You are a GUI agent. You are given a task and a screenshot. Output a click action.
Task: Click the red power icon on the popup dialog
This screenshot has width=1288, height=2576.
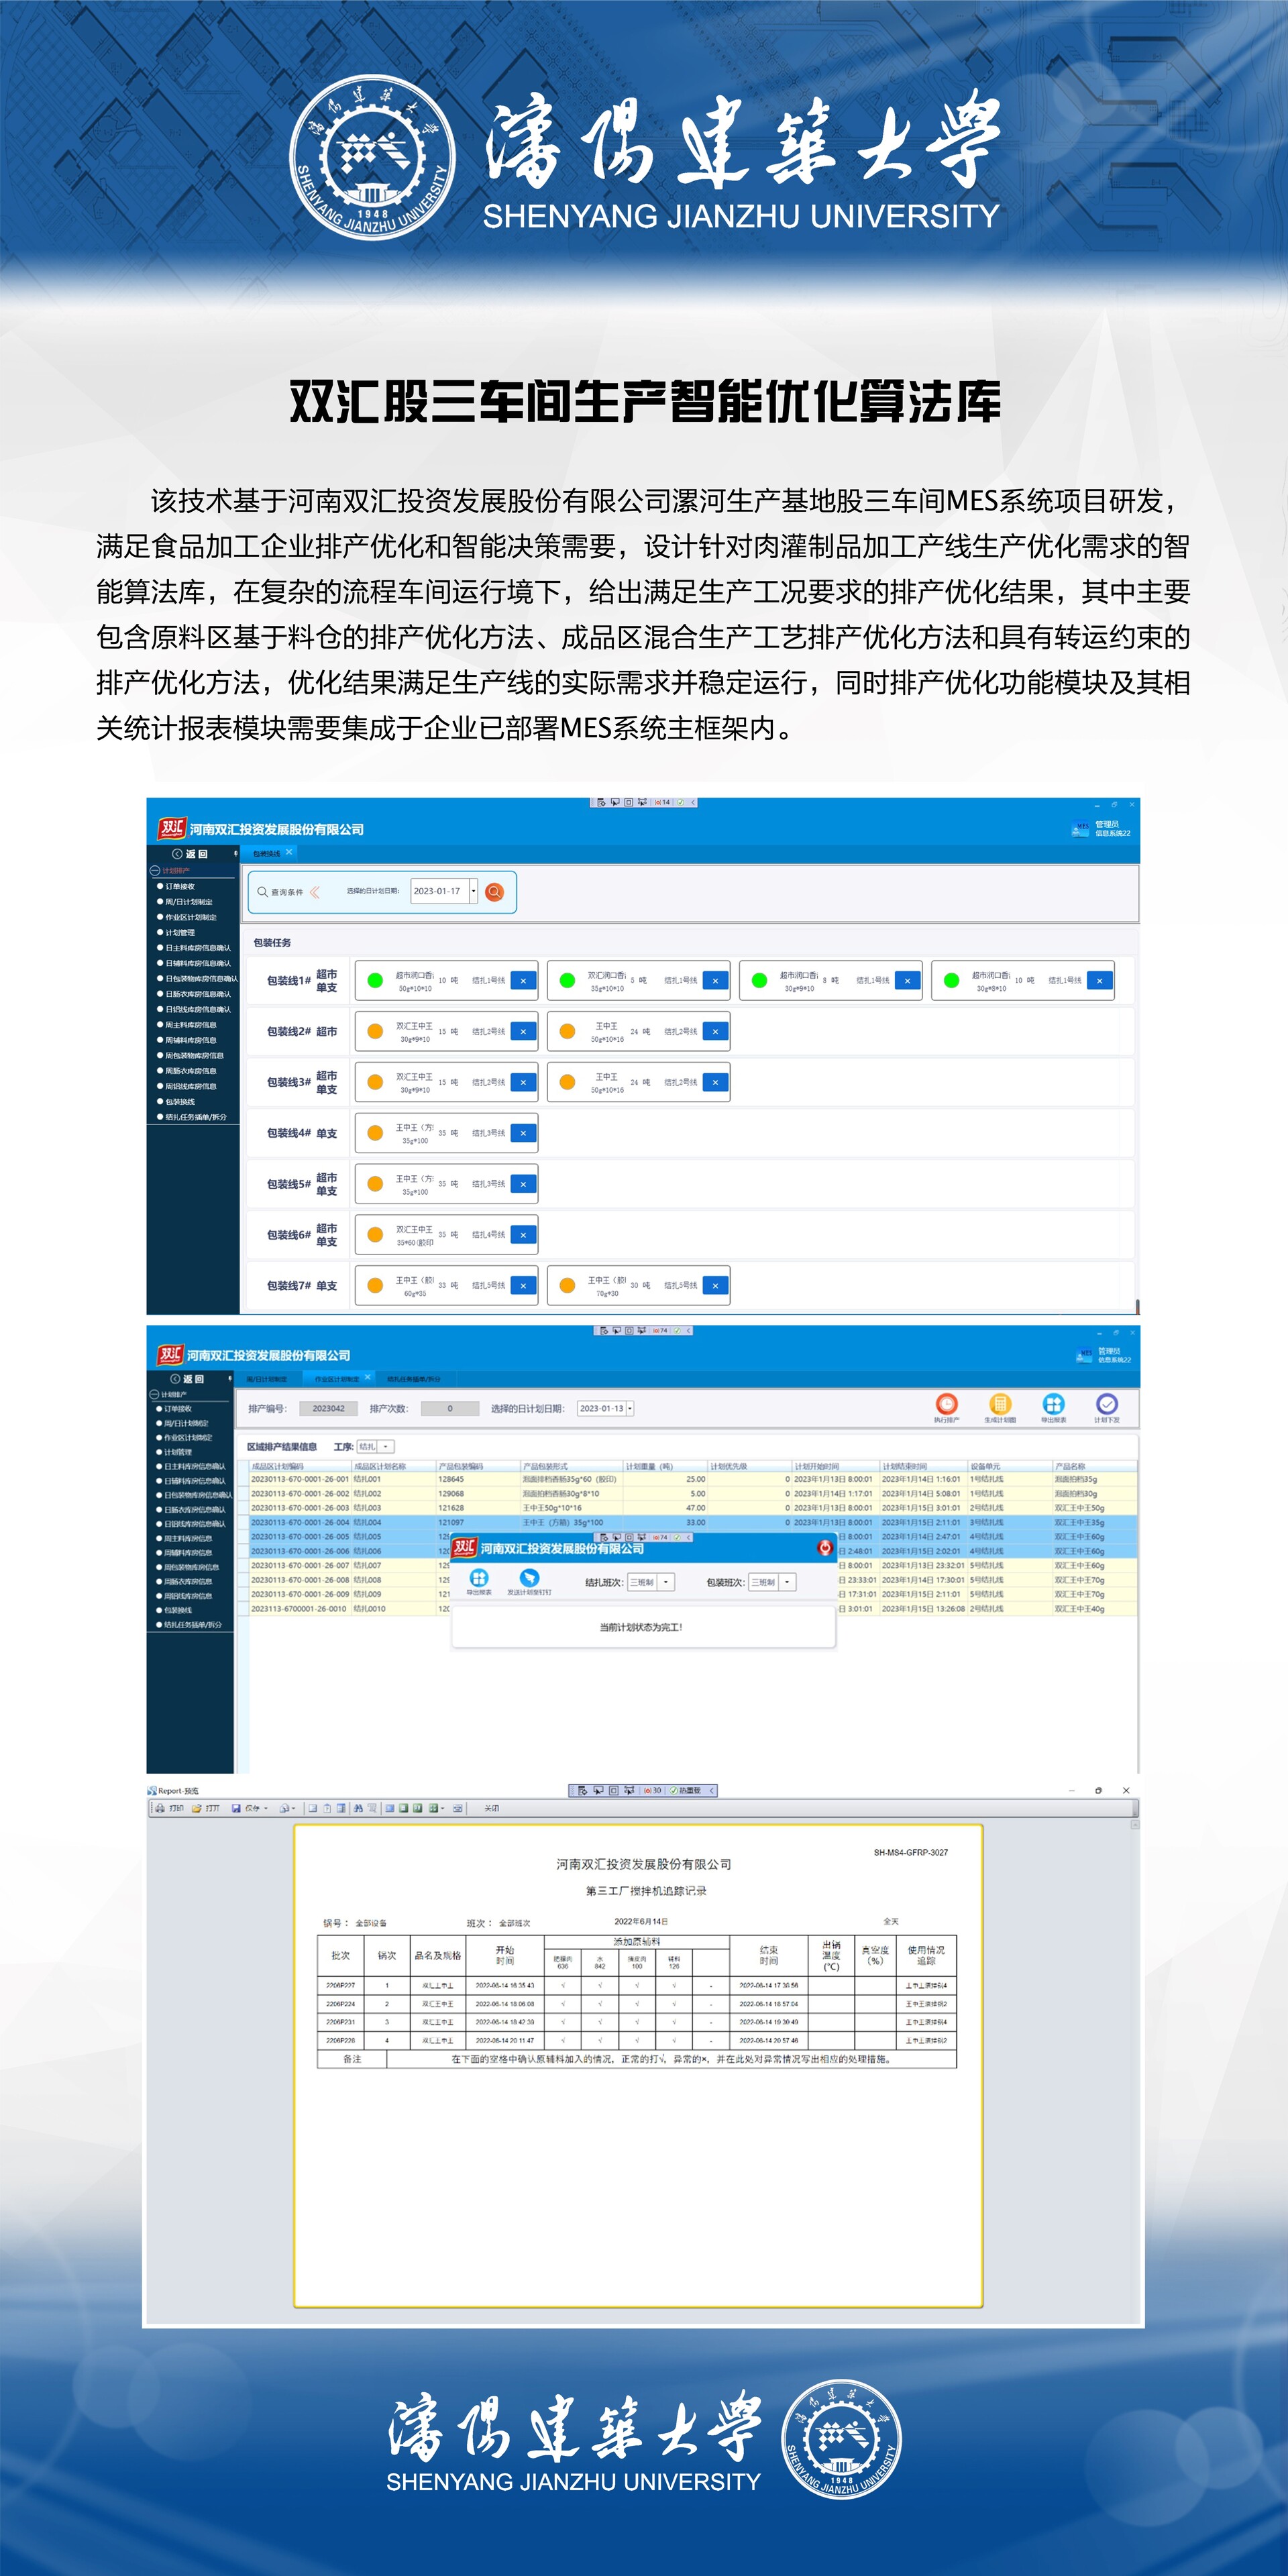coord(825,1548)
